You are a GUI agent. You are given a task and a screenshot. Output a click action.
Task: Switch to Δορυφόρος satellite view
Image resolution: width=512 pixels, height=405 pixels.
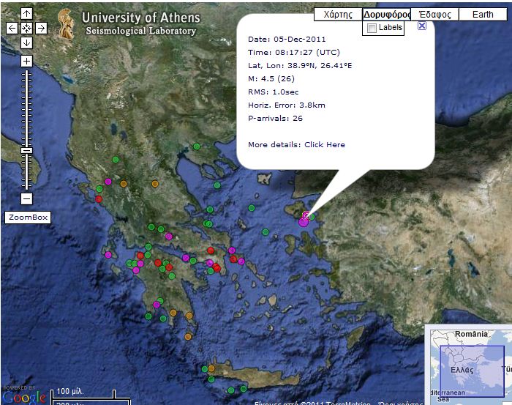click(386, 15)
